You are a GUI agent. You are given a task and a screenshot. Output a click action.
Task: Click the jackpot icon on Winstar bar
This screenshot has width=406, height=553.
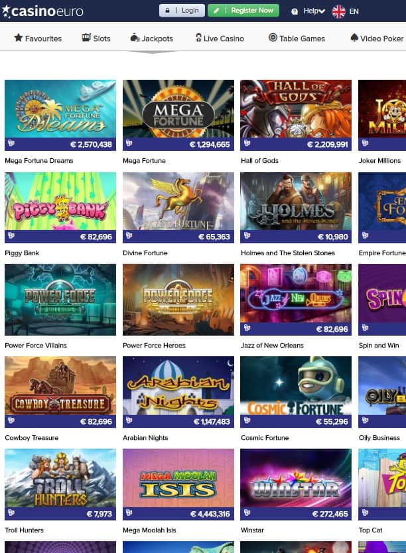click(247, 513)
